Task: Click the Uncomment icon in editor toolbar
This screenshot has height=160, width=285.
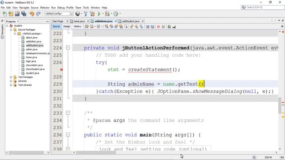Action: [x=174, y=27]
